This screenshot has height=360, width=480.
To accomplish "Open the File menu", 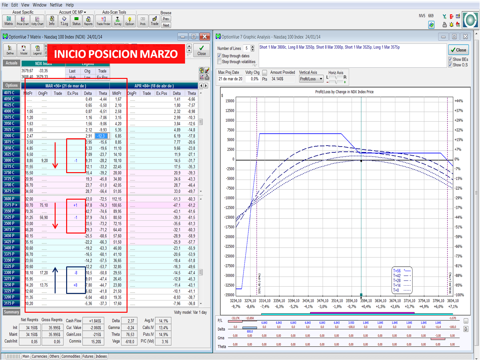I will pyautogui.click(x=5, y=5).
